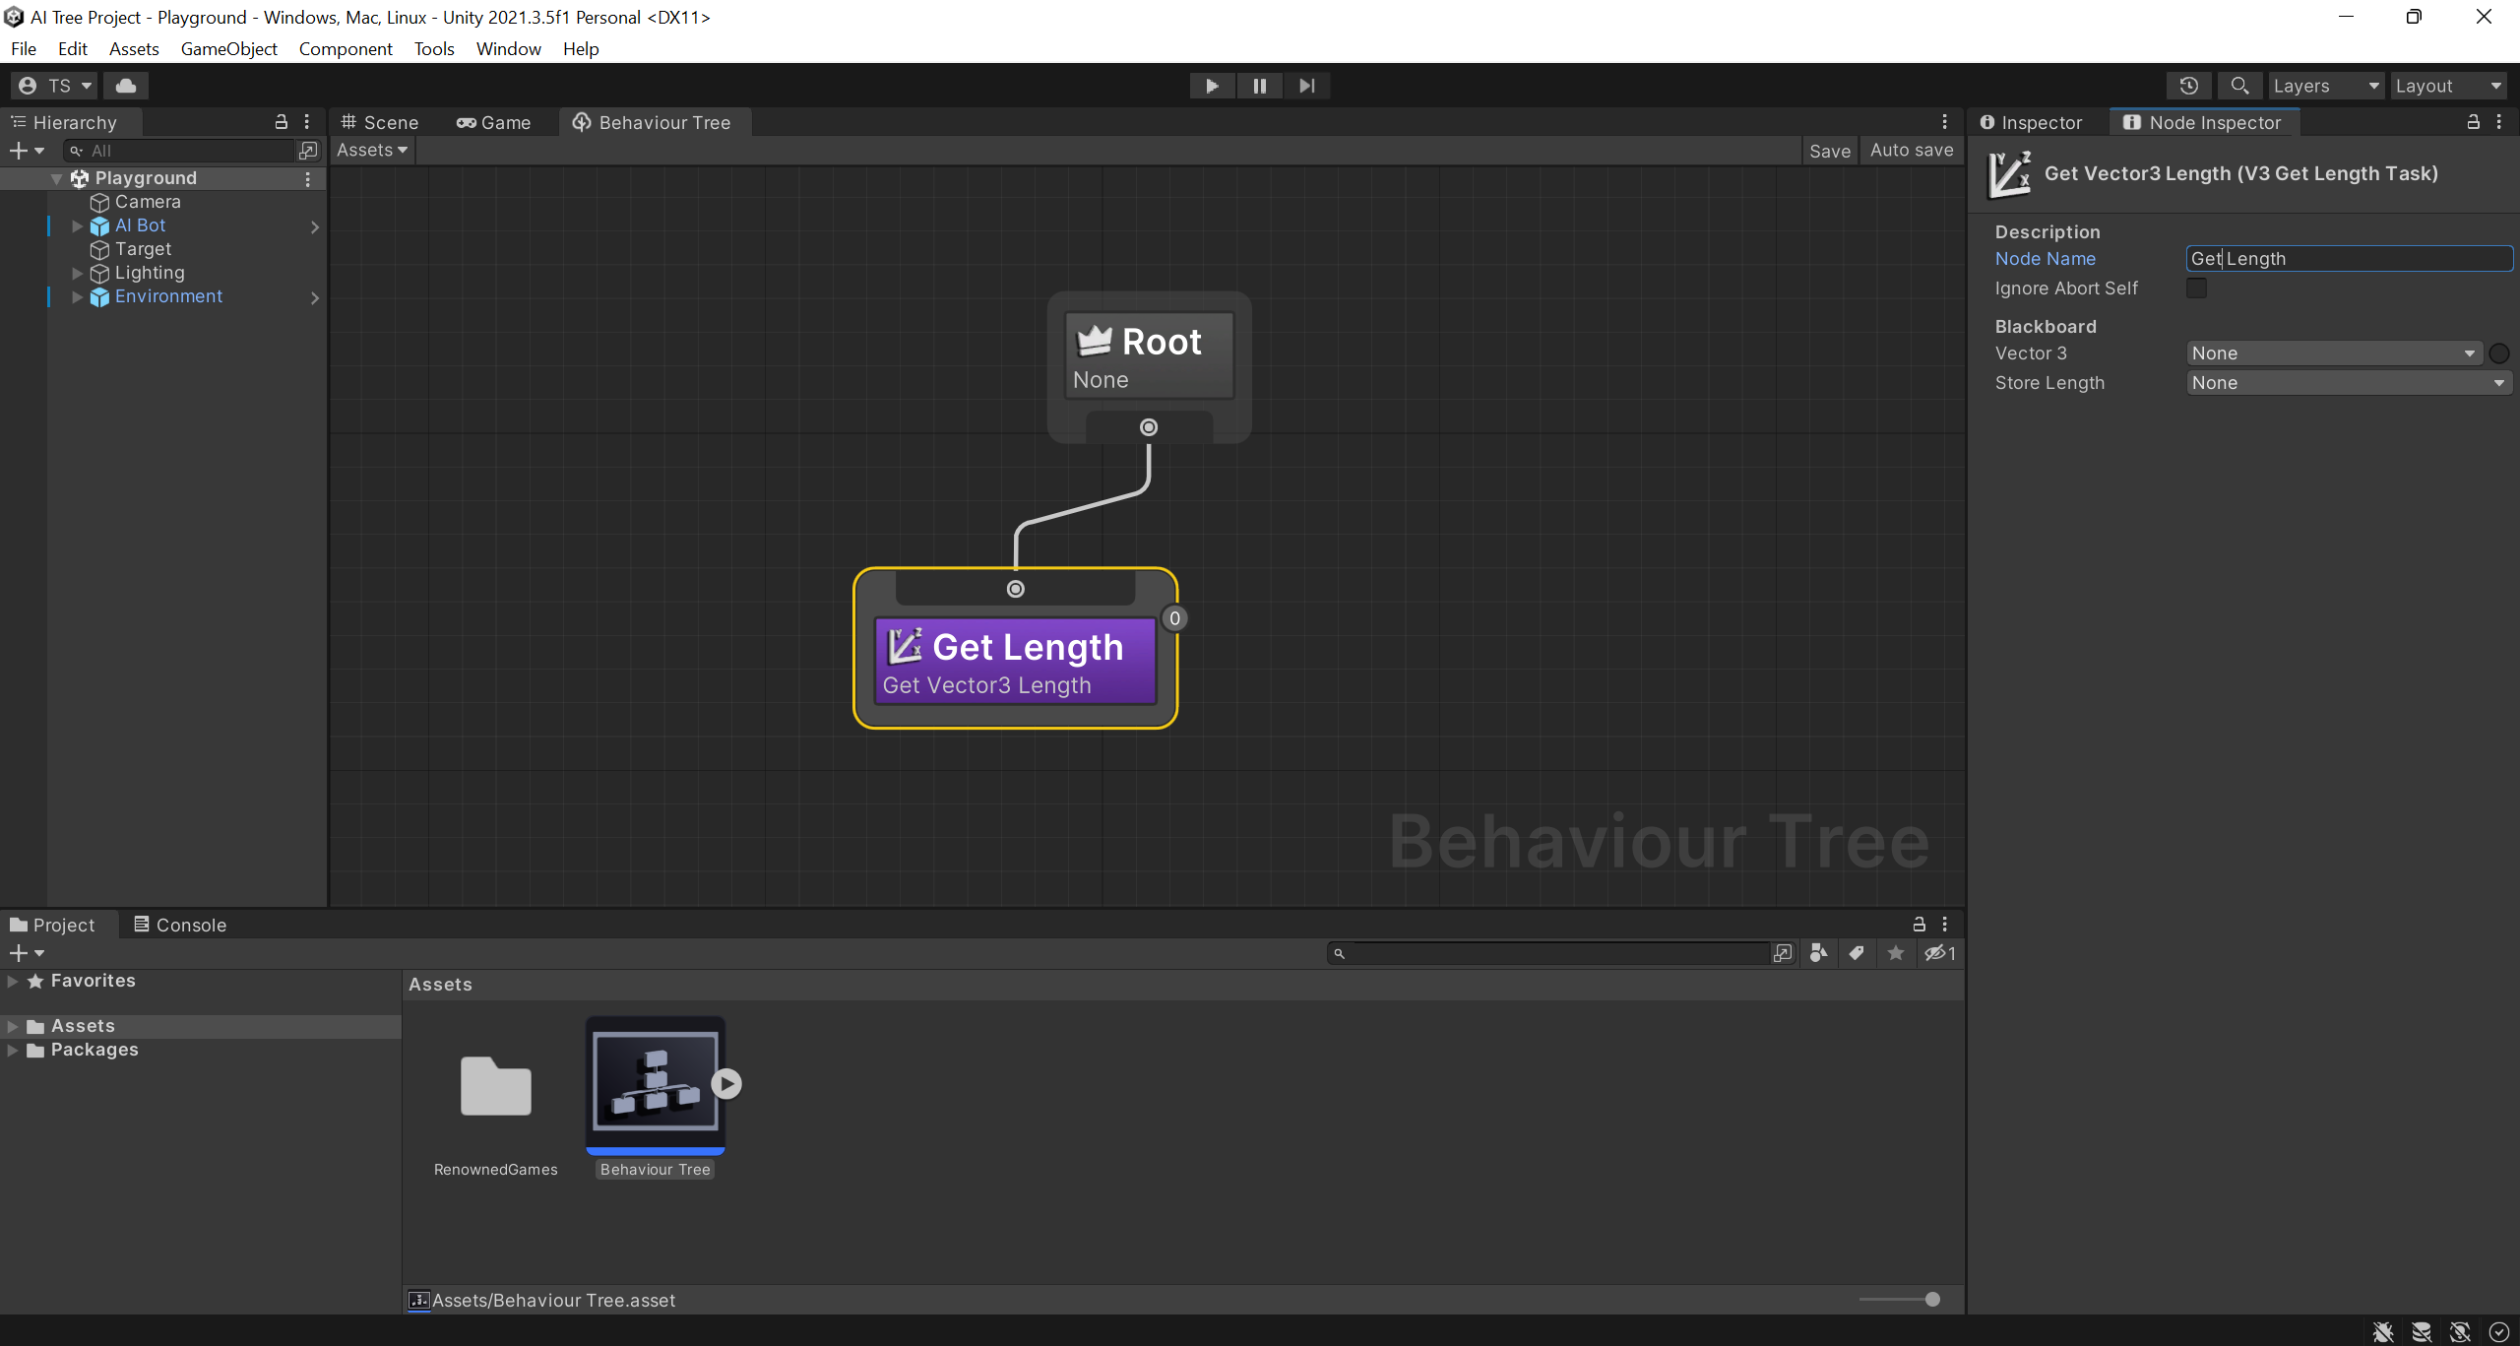
Task: Adjust the Project icon size slider
Action: pos(1931,1300)
